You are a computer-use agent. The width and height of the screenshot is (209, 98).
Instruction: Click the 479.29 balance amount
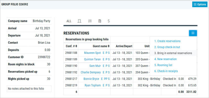192,79
